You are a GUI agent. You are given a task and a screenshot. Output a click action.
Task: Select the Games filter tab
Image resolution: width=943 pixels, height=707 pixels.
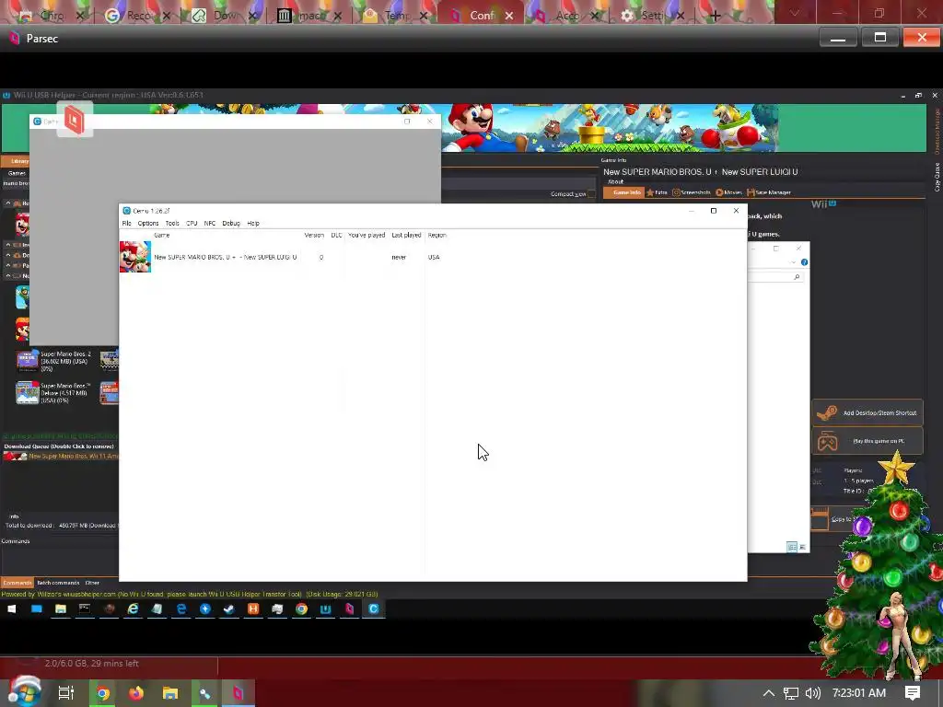(x=17, y=173)
